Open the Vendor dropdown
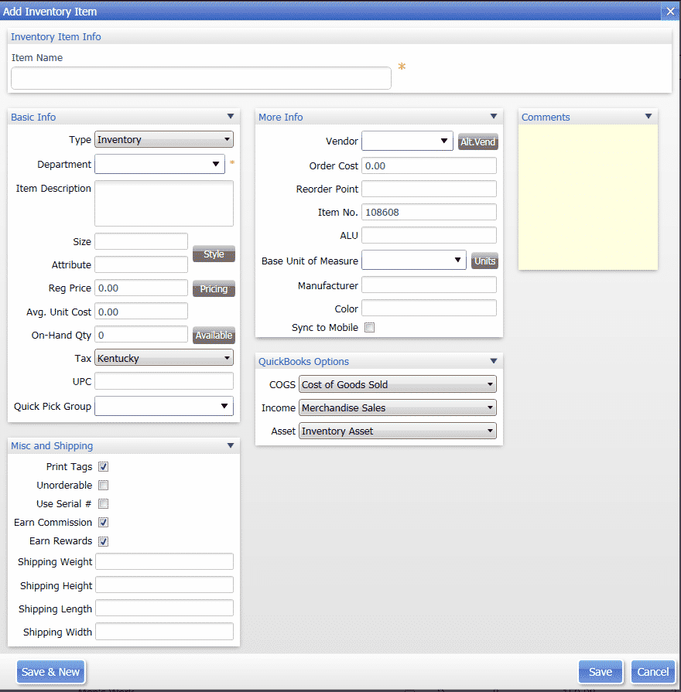 click(407, 141)
